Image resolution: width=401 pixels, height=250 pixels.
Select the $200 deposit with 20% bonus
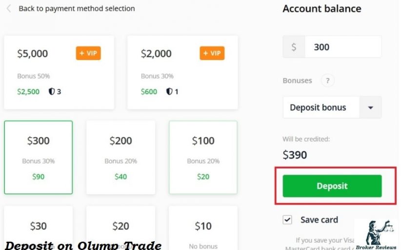[x=120, y=157]
